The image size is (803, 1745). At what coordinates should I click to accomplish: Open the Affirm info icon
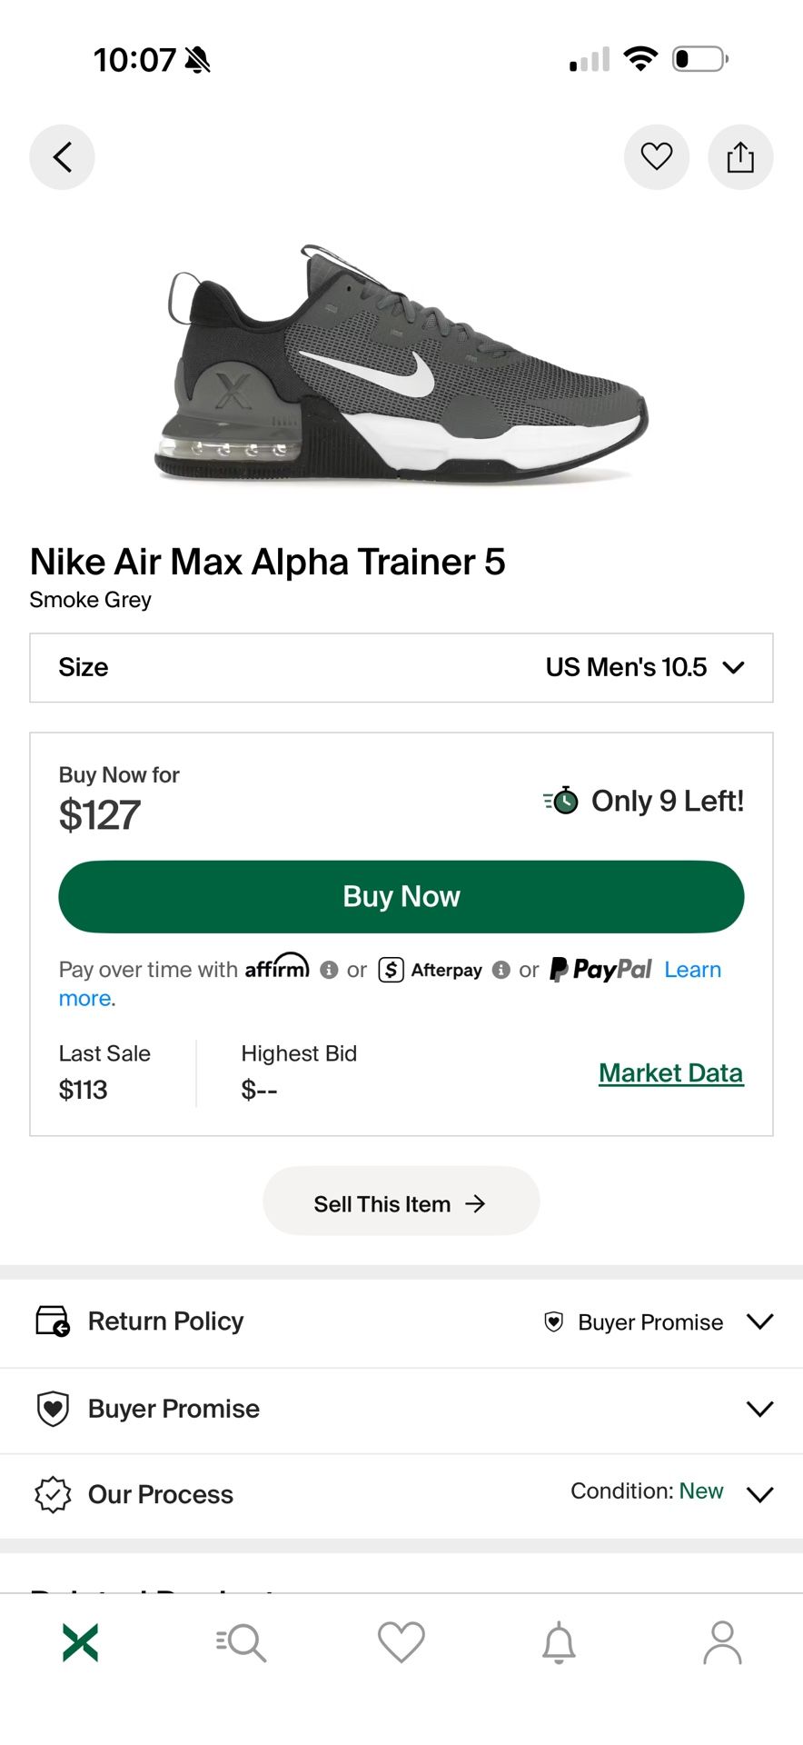pos(329,971)
